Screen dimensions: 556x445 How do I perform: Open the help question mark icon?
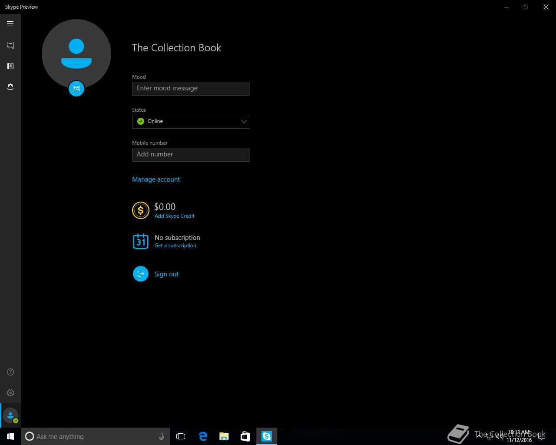pos(10,372)
